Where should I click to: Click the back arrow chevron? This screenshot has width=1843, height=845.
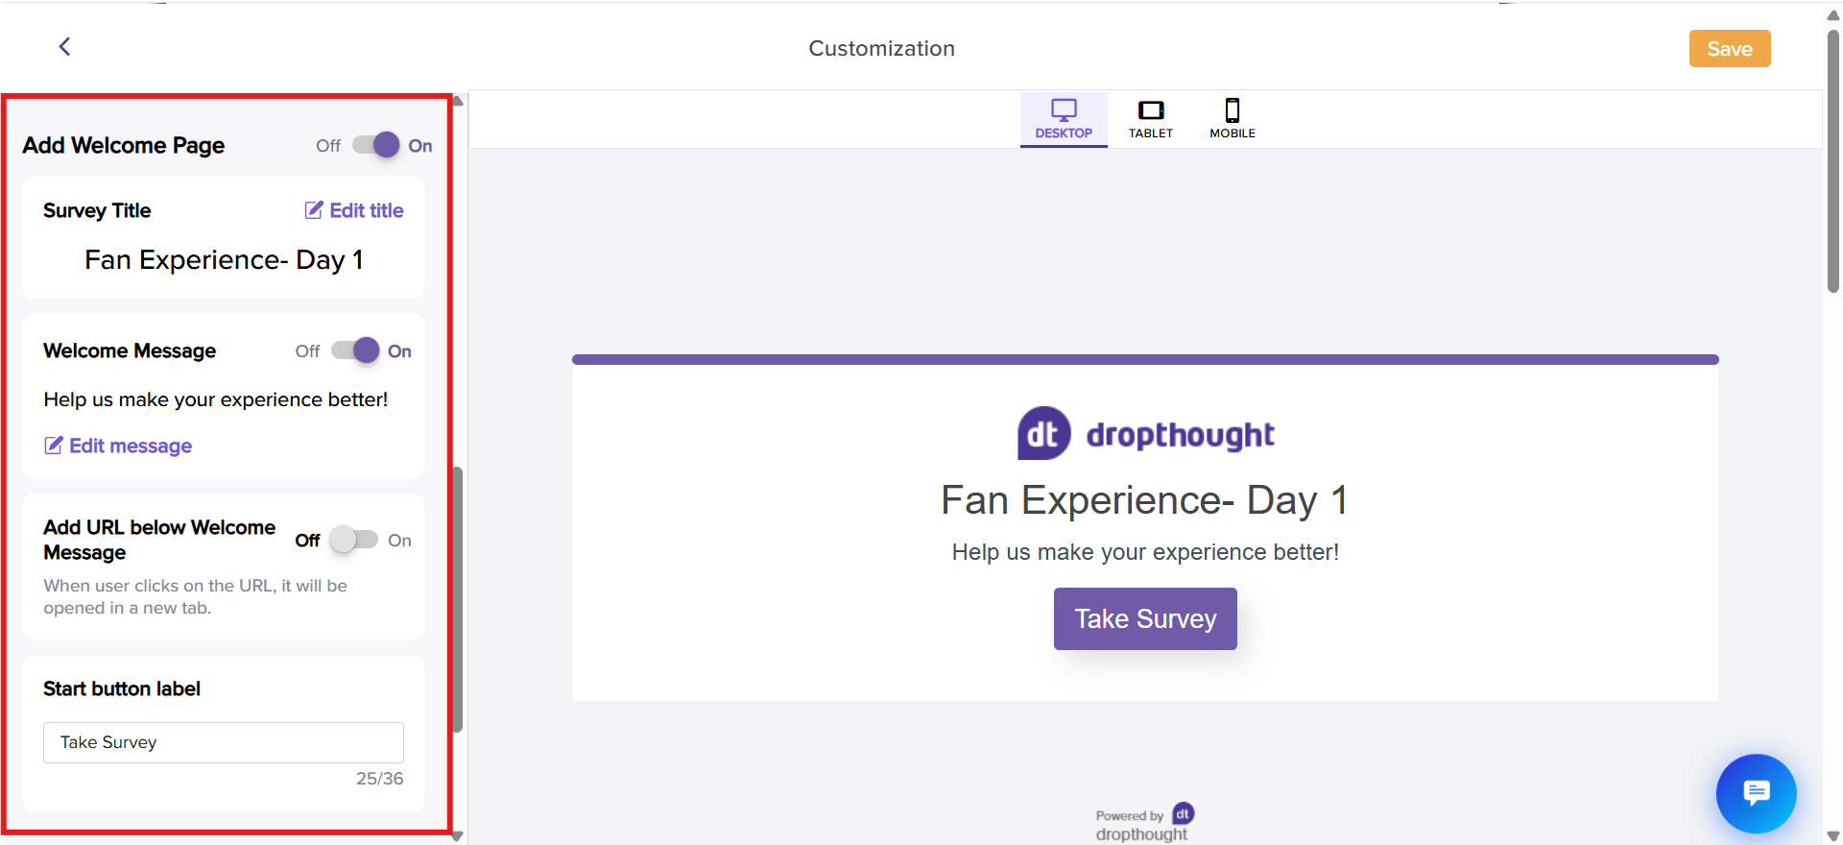(64, 46)
